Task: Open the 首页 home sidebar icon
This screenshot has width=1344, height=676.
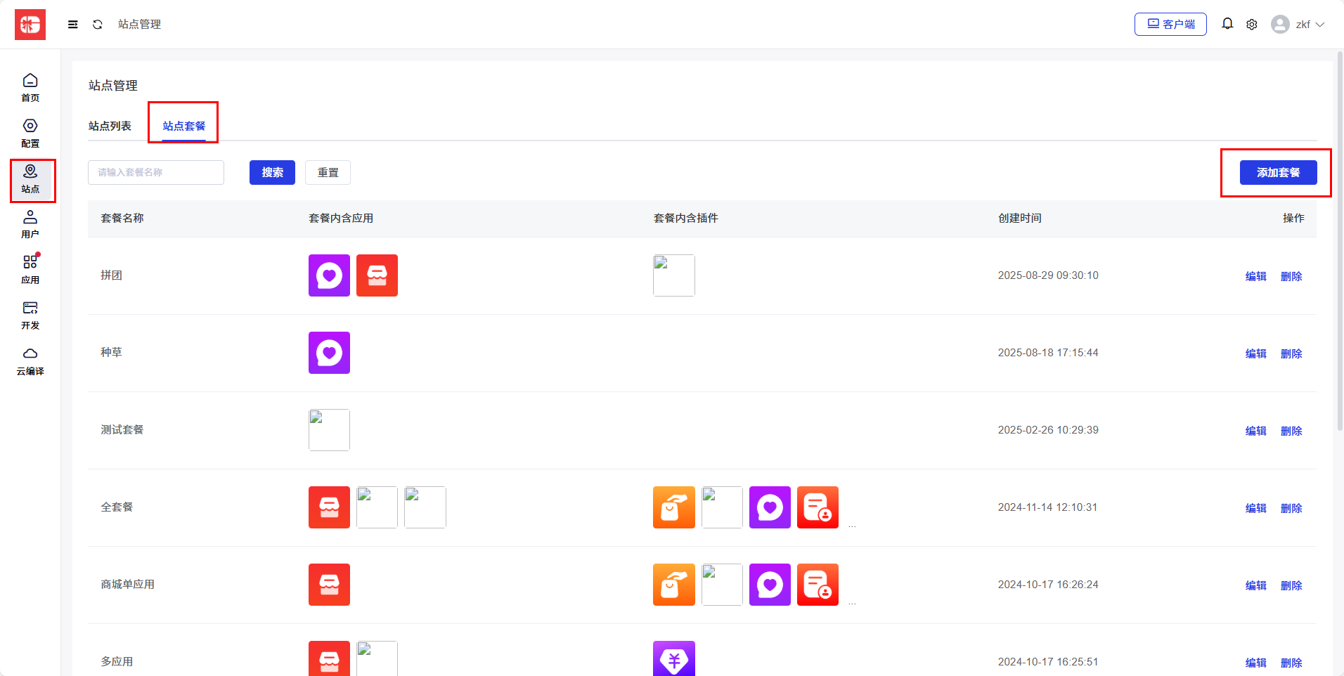Action: point(30,88)
